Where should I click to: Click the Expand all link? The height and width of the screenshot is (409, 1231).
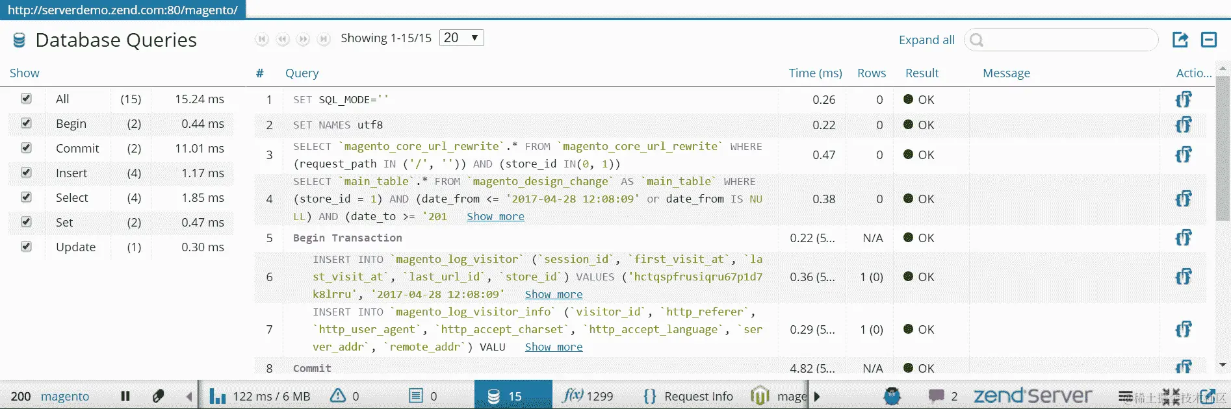point(926,40)
